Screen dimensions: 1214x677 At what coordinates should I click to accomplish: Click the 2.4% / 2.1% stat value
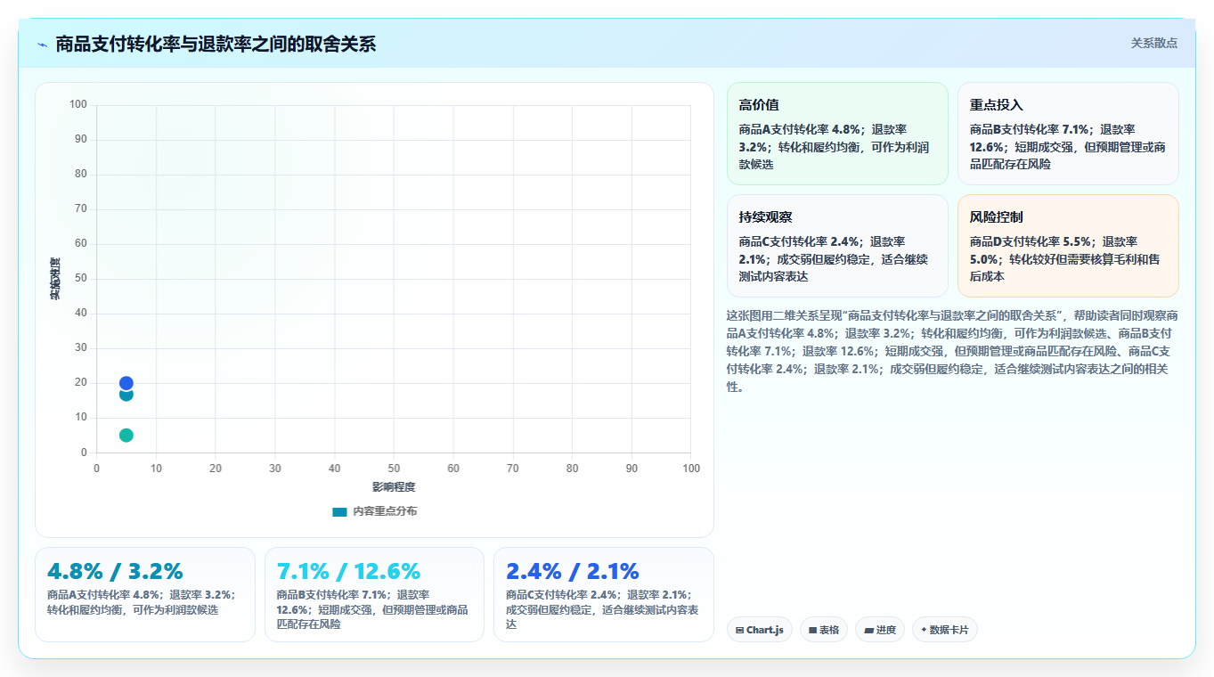573,571
